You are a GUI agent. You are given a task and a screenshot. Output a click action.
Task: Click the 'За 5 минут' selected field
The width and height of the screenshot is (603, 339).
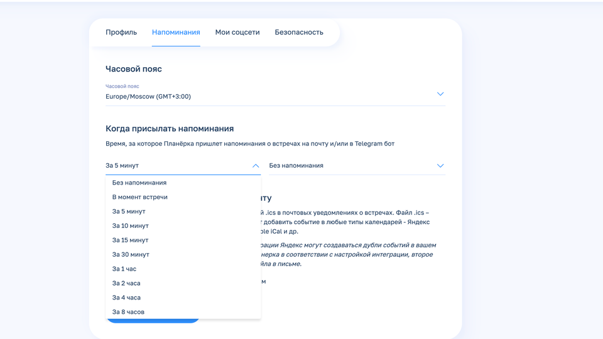(x=183, y=166)
